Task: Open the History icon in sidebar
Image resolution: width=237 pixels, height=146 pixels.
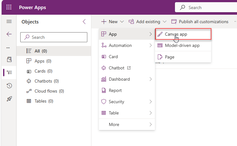Action: 9,86
